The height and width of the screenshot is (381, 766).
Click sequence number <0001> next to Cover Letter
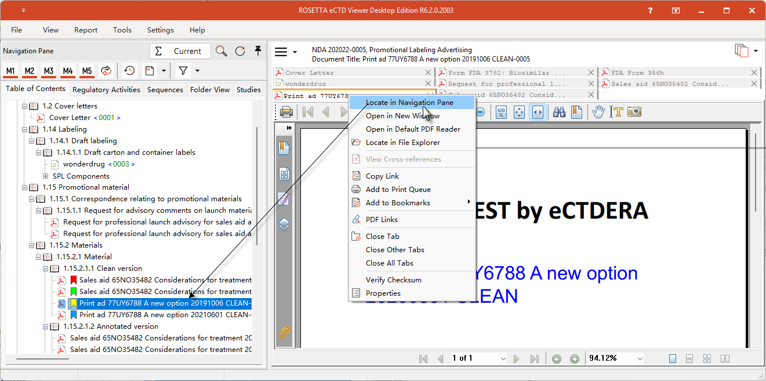pyautogui.click(x=108, y=118)
